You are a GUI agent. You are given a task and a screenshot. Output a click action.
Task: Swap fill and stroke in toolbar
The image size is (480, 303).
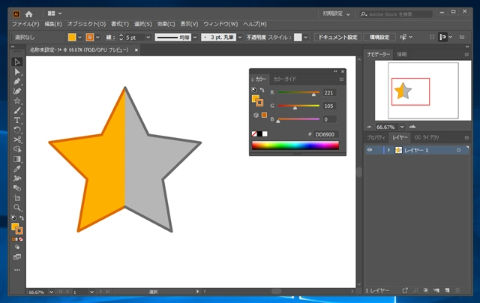pyautogui.click(x=22, y=218)
